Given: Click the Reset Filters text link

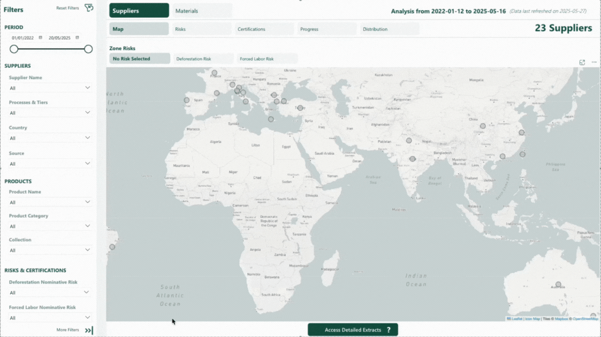Looking at the screenshot, I should click(x=67, y=8).
